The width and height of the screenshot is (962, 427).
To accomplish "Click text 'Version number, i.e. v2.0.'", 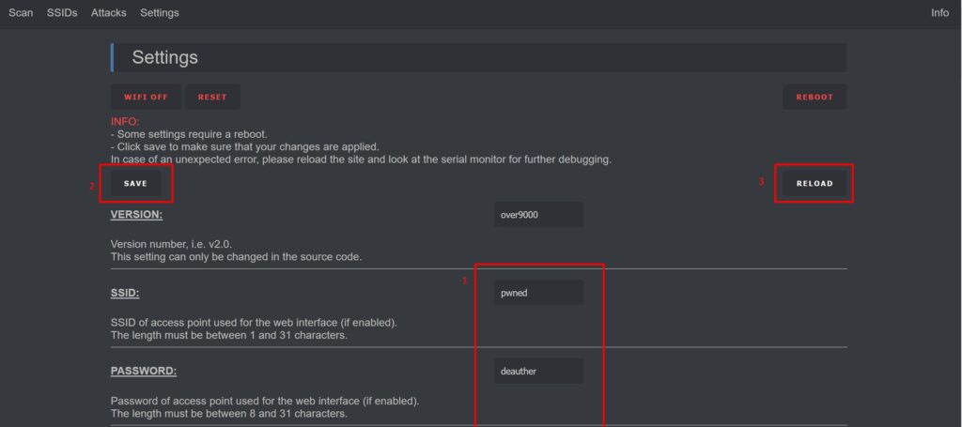I will pos(171,244).
